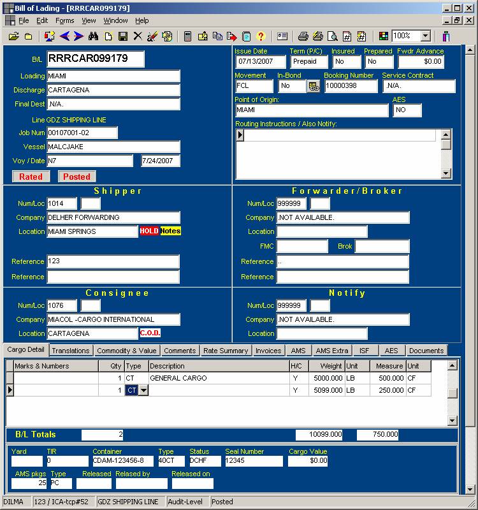The width and height of the screenshot is (478, 510).
Task: Click GENERAL CARGO description cell
Action: tap(219, 378)
